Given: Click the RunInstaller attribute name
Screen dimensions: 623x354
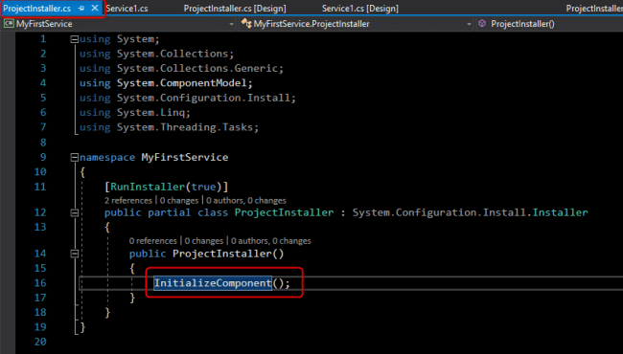Looking at the screenshot, I should [148, 187].
